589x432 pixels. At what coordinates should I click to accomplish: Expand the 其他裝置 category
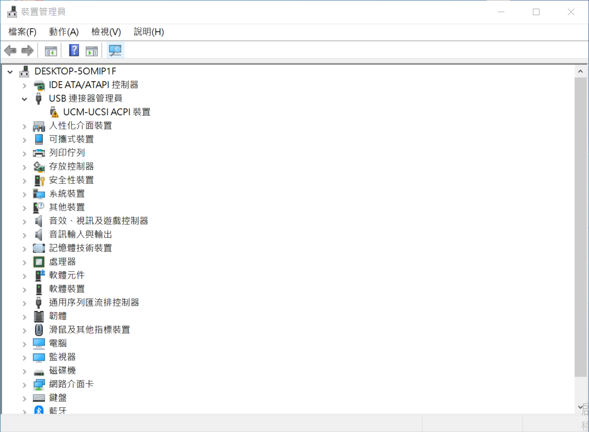[x=25, y=208]
